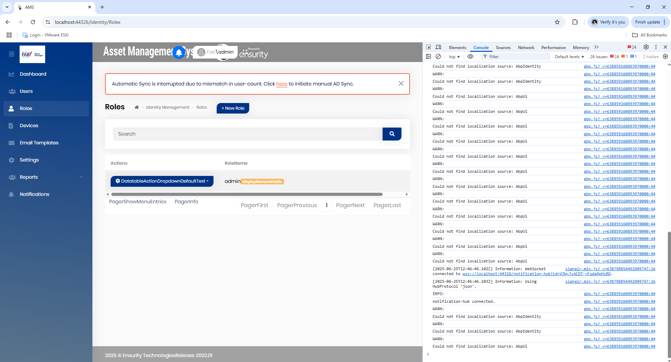Open Notifications from the sidebar

[46, 194]
